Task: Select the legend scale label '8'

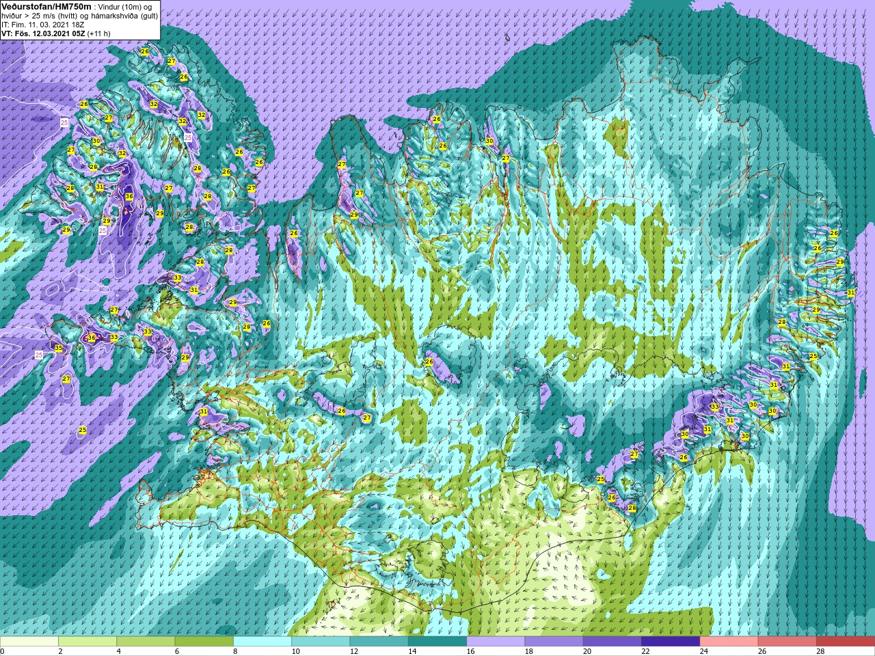Action: 236,651
